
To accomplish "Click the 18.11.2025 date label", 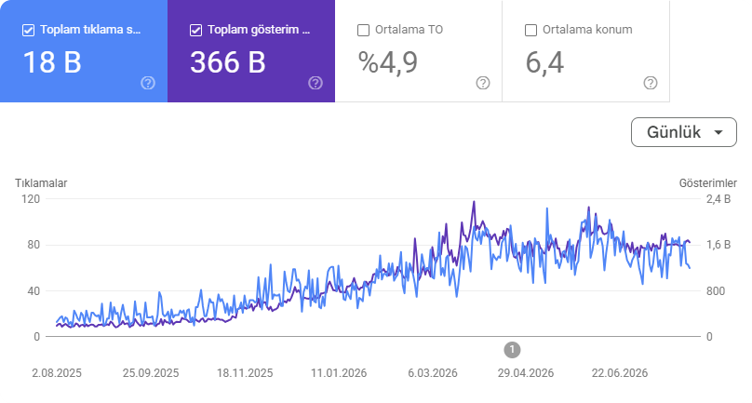I will click(245, 373).
